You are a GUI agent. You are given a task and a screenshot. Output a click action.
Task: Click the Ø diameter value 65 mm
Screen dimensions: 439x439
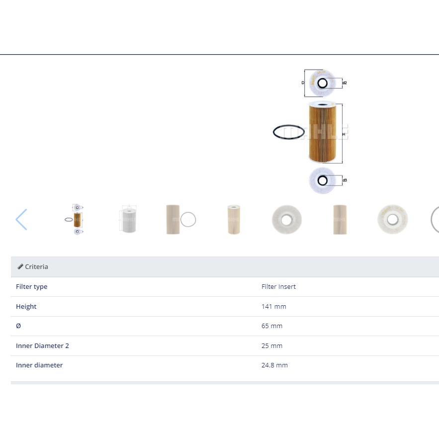(271, 326)
